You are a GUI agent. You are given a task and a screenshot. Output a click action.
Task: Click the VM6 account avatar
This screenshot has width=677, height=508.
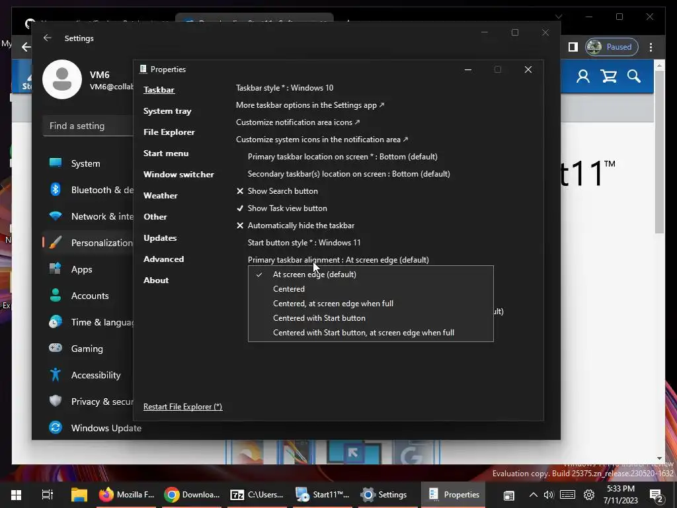[x=62, y=79]
